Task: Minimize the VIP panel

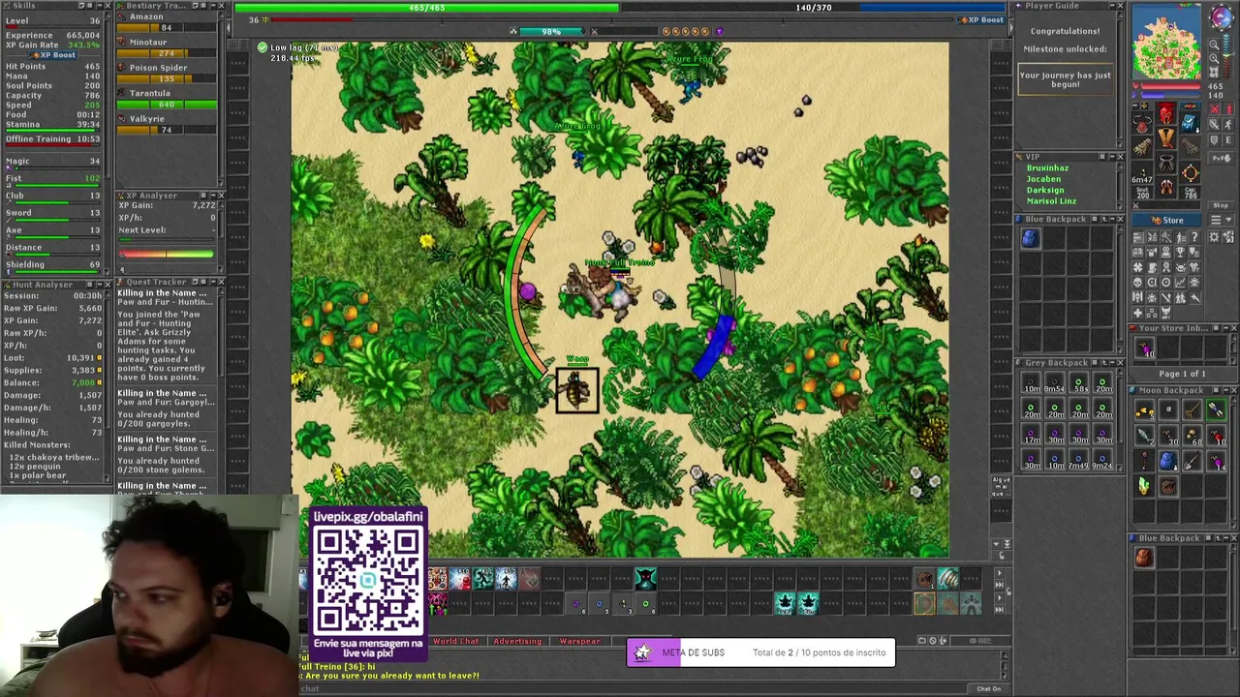Action: (1112, 157)
